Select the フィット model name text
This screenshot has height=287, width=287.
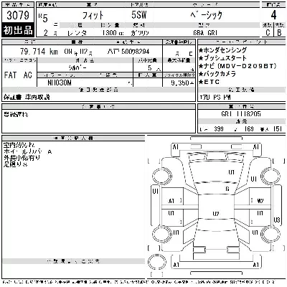click(x=93, y=16)
